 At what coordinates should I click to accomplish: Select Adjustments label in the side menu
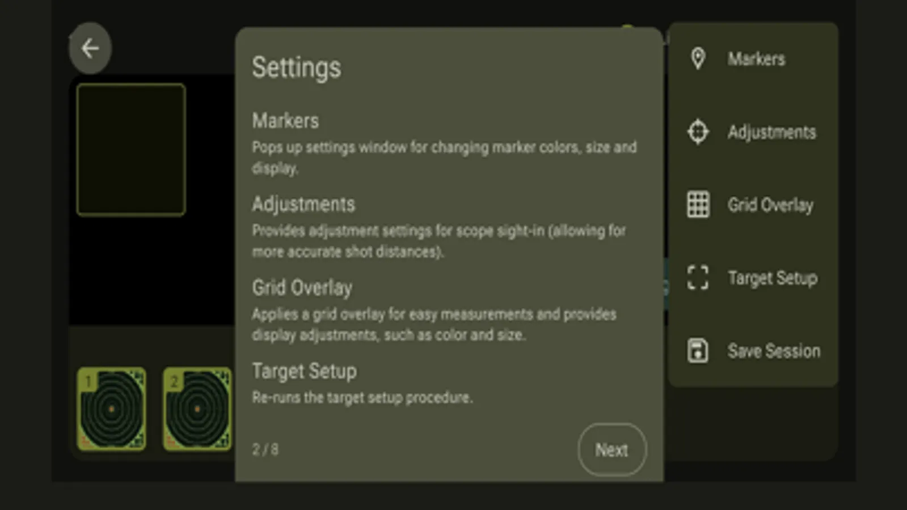click(771, 132)
